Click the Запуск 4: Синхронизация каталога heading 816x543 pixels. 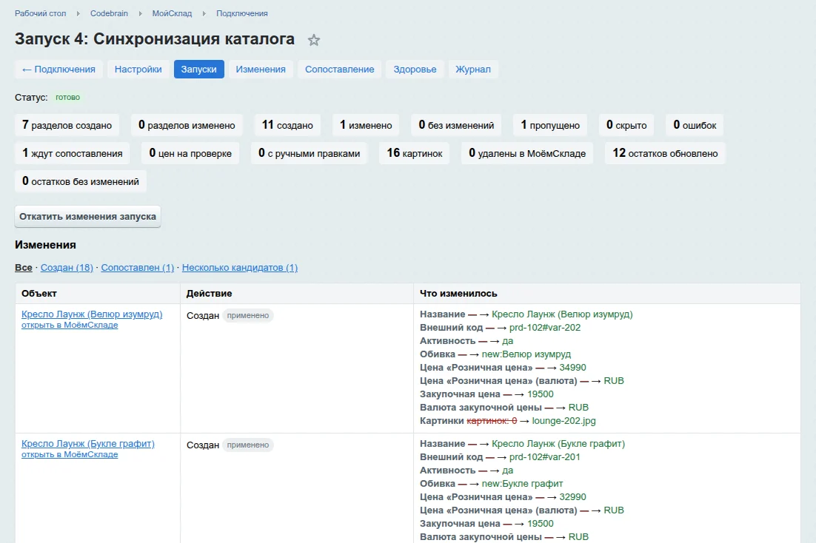click(x=155, y=39)
